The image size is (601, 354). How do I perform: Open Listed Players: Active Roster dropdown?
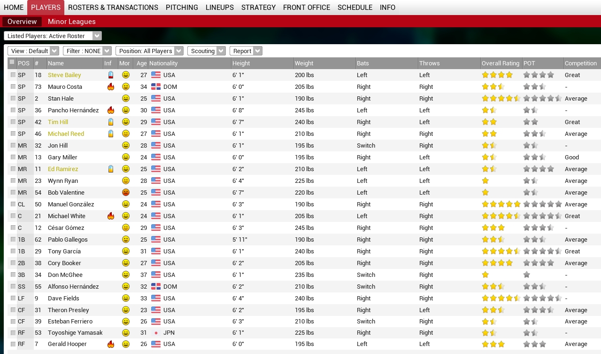(x=53, y=36)
